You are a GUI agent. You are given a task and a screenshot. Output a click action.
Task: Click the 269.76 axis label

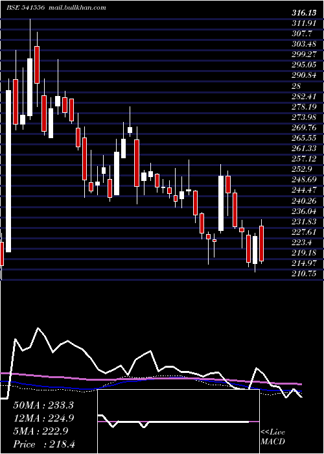pos(304,128)
